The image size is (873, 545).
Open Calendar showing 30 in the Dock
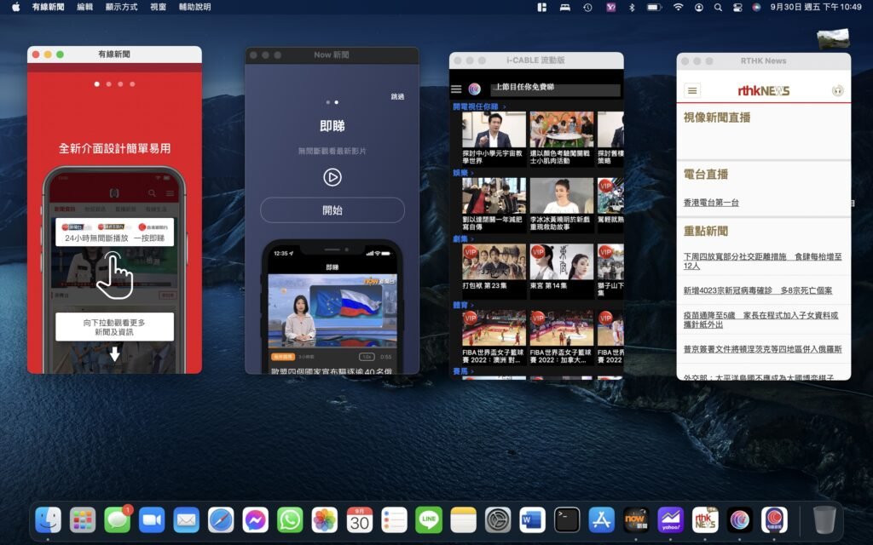(360, 520)
